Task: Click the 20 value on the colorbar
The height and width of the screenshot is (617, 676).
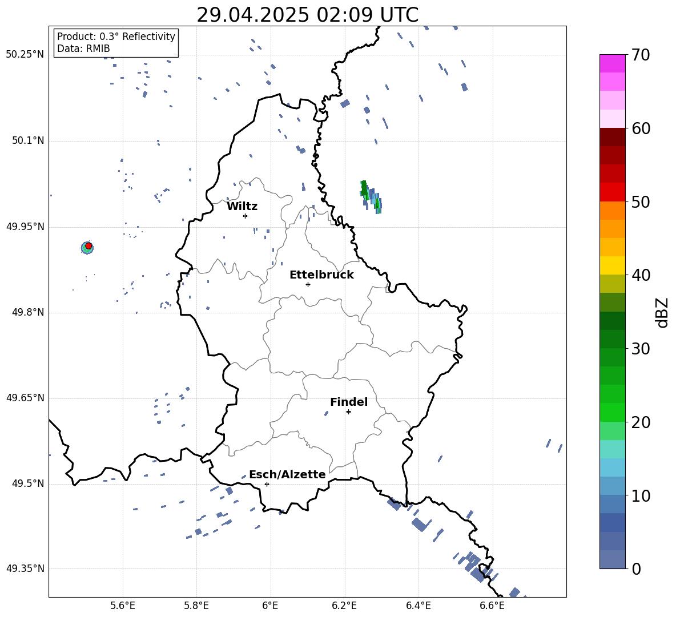Action: [640, 422]
